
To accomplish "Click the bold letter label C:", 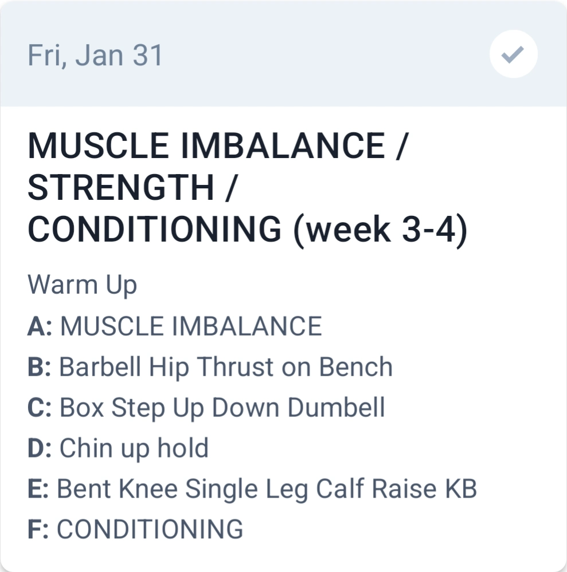I will pos(40,408).
